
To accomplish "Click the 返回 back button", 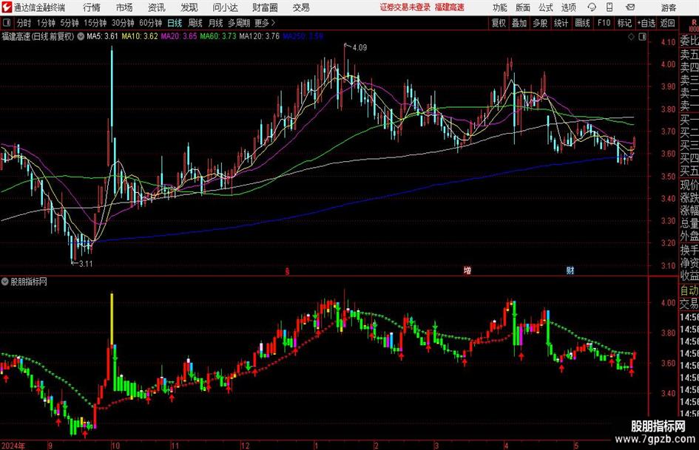I will [667, 23].
